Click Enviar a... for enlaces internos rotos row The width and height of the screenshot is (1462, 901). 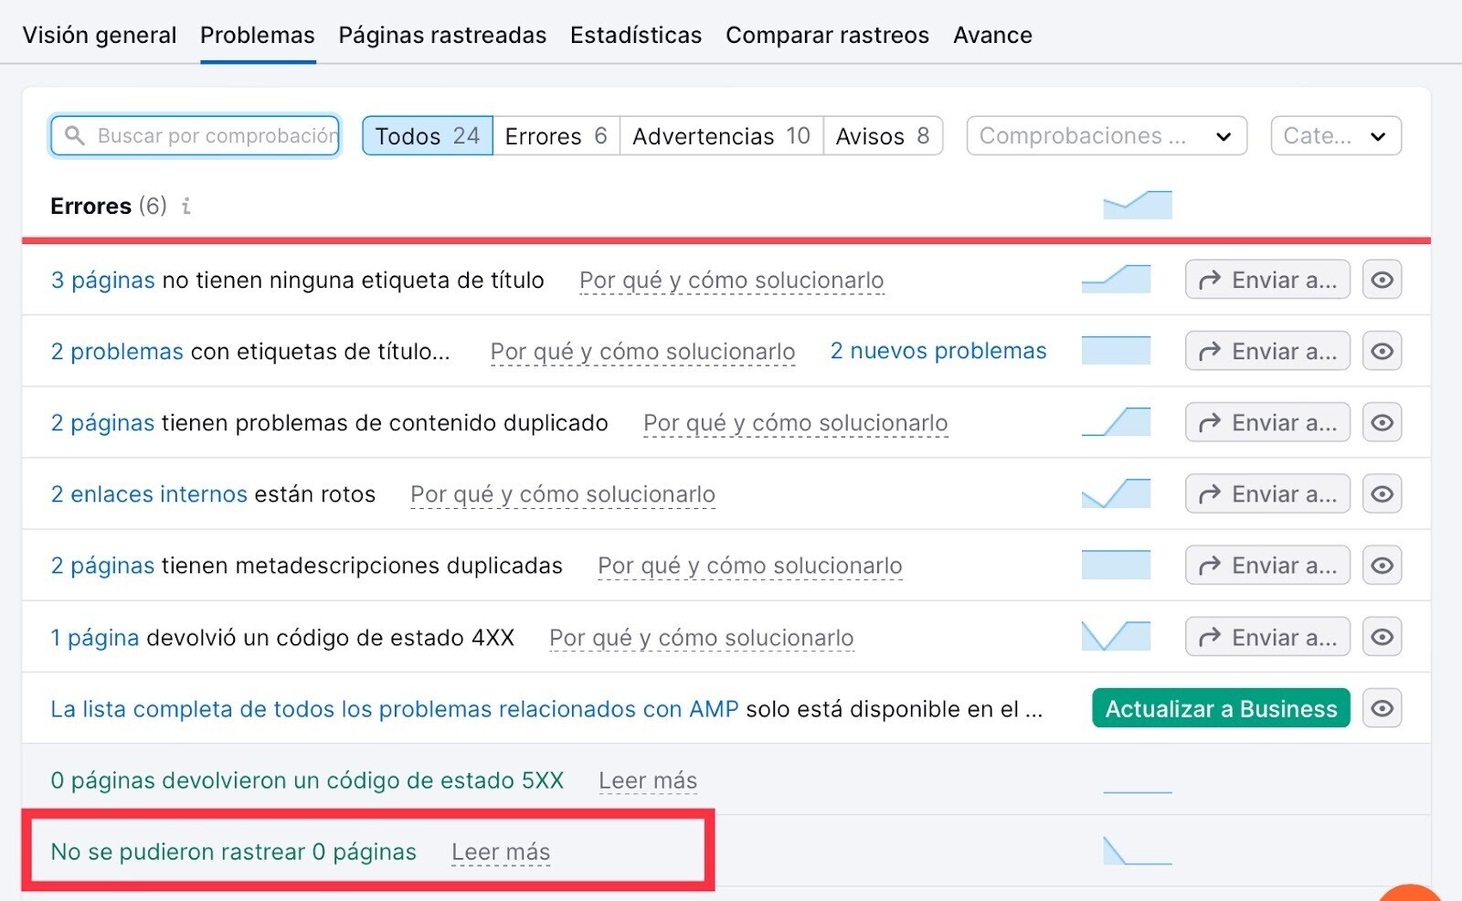pyautogui.click(x=1267, y=493)
